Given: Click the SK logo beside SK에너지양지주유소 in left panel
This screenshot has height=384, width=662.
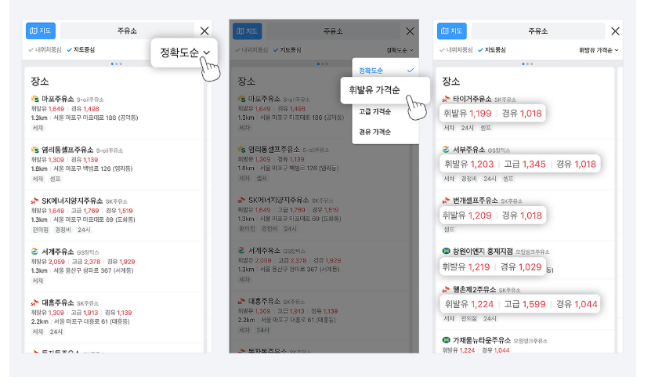Looking at the screenshot, I should [x=34, y=201].
